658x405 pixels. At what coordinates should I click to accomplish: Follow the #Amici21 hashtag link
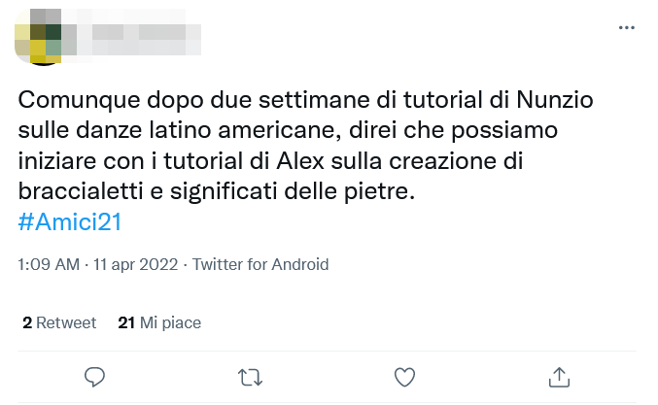69,221
